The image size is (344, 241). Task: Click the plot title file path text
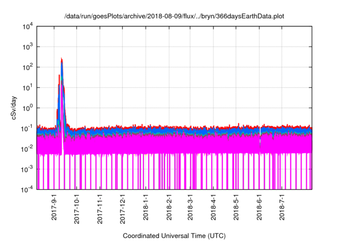point(174,16)
